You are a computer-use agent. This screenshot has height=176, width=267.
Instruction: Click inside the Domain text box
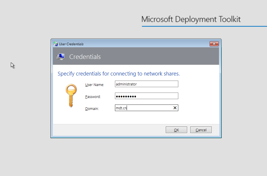(143, 108)
